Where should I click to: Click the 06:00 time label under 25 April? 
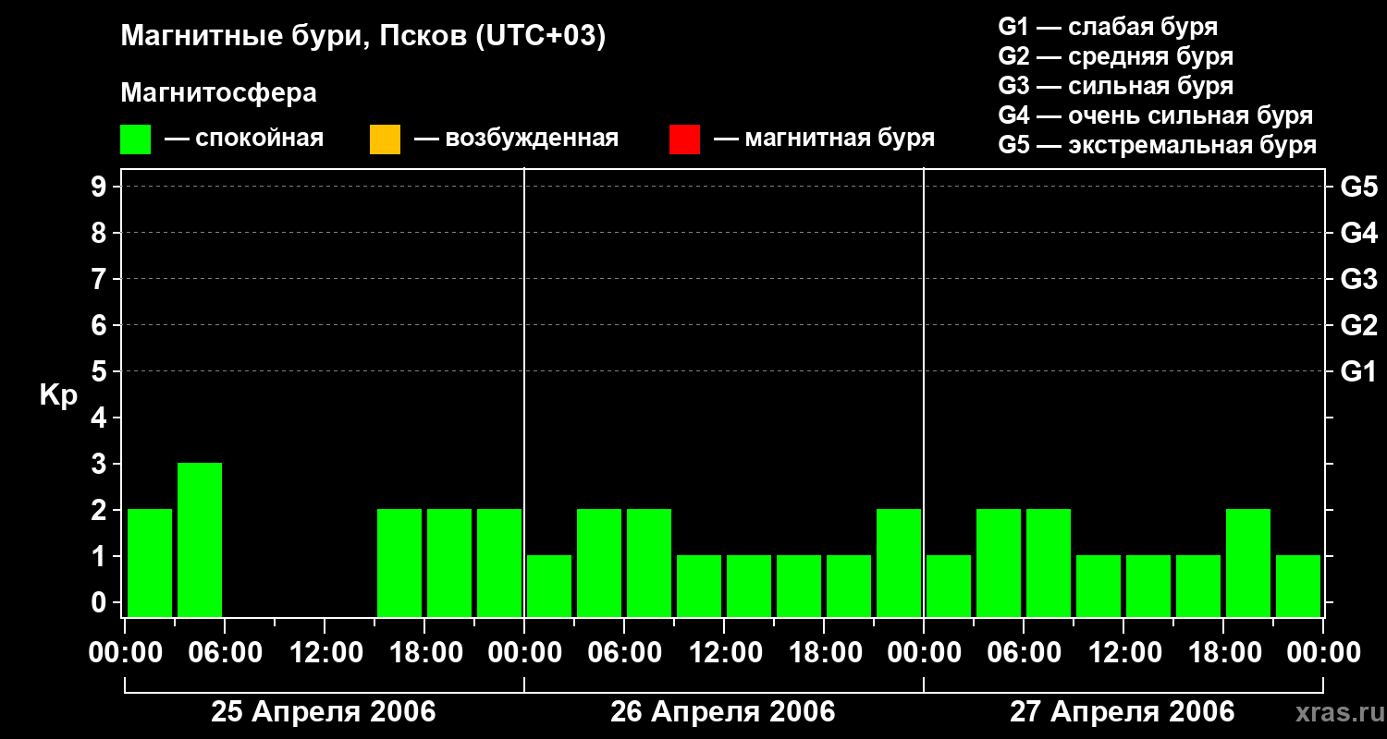[x=225, y=653]
